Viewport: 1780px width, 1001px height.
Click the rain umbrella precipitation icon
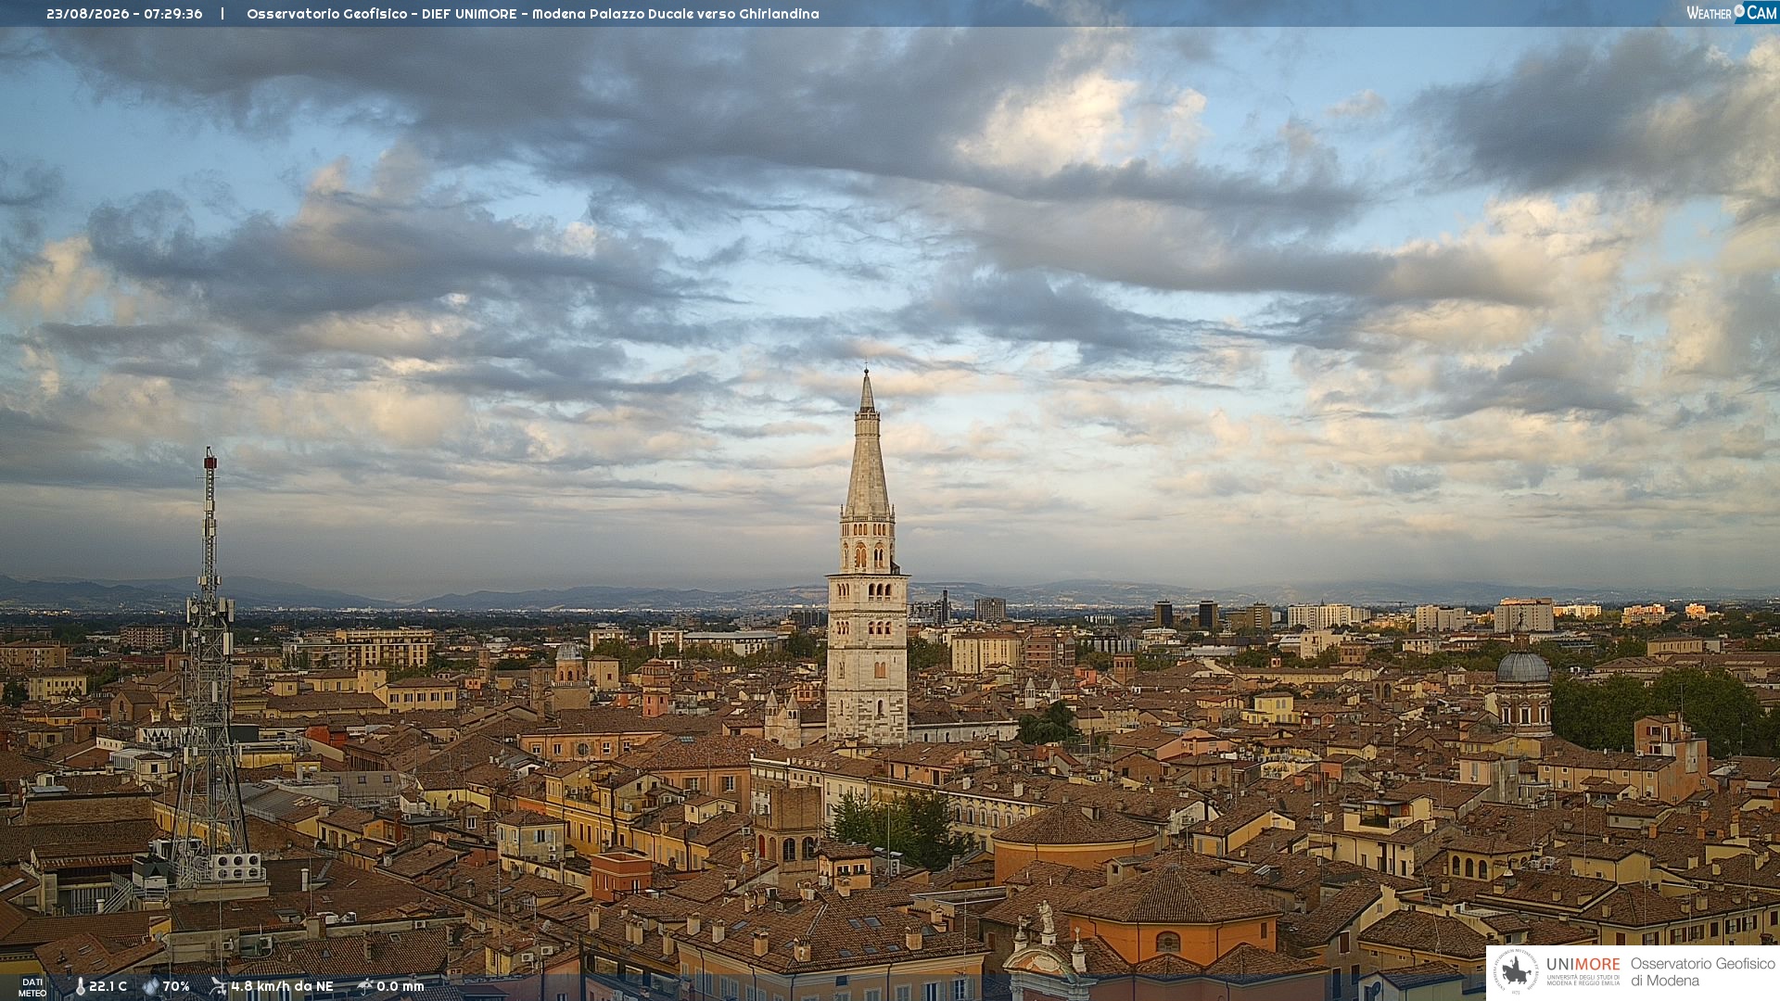tap(365, 986)
